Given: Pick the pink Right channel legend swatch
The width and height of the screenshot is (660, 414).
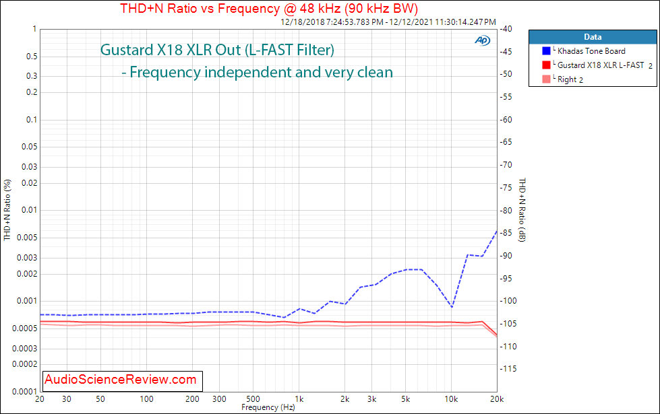Looking at the screenshot, I should pos(546,79).
